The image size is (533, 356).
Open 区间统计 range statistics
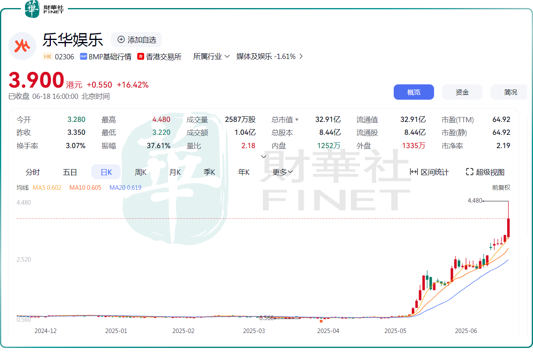pyautogui.click(x=429, y=172)
